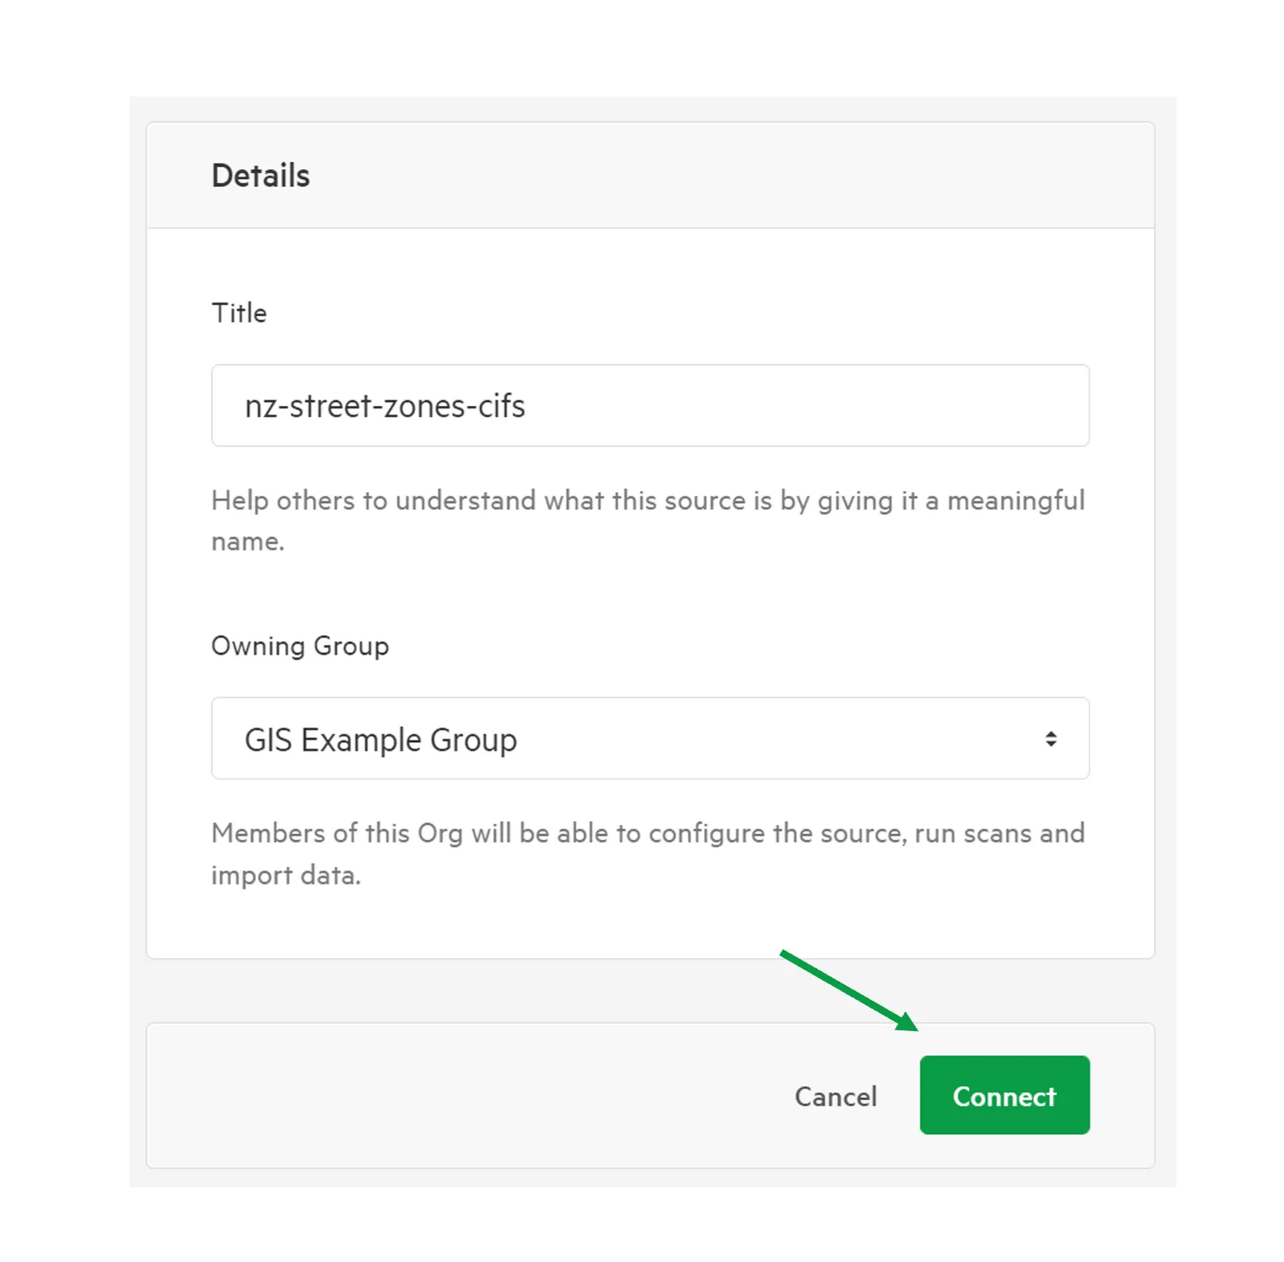This screenshot has height=1262, width=1284.
Task: Click the 'Help others to understand' hint text
Action: 648,520
